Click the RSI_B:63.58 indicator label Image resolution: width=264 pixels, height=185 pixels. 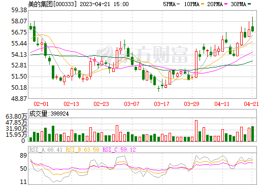click(82, 150)
